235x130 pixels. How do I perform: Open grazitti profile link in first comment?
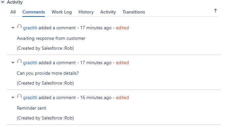click(x=30, y=28)
